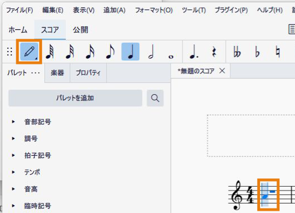The width and height of the screenshot is (295, 213).
Task: Open the パレット panel options dots
Action: pos(35,73)
